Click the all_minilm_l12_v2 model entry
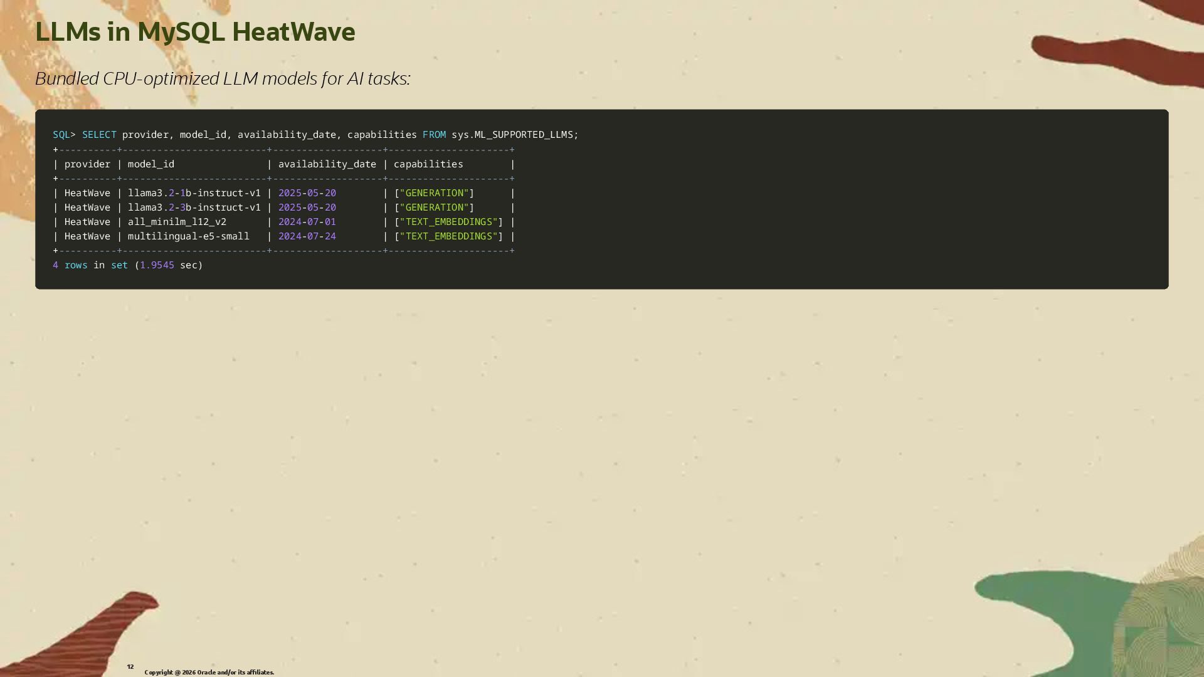 (177, 222)
